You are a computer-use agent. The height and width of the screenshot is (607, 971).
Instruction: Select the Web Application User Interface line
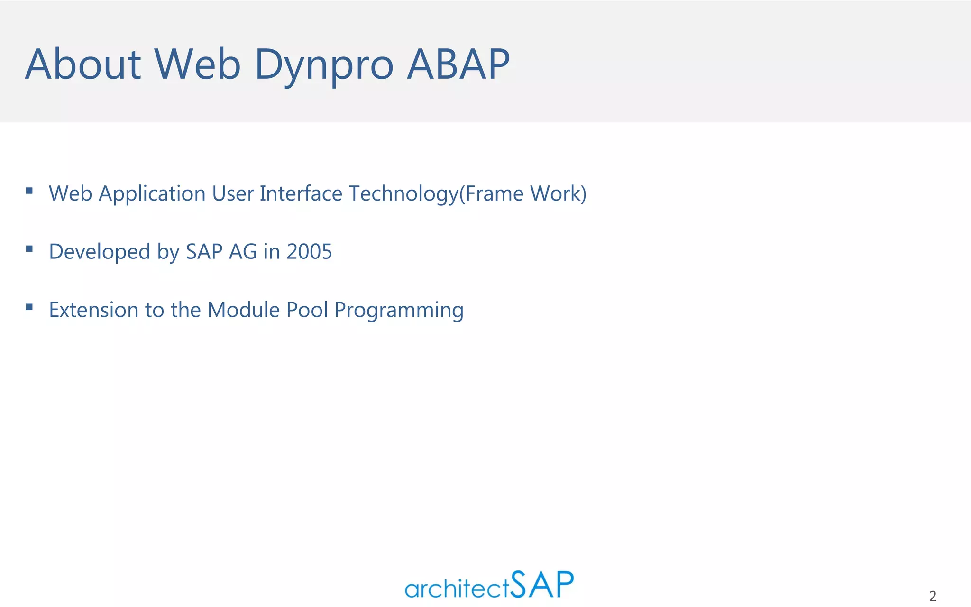coord(318,193)
